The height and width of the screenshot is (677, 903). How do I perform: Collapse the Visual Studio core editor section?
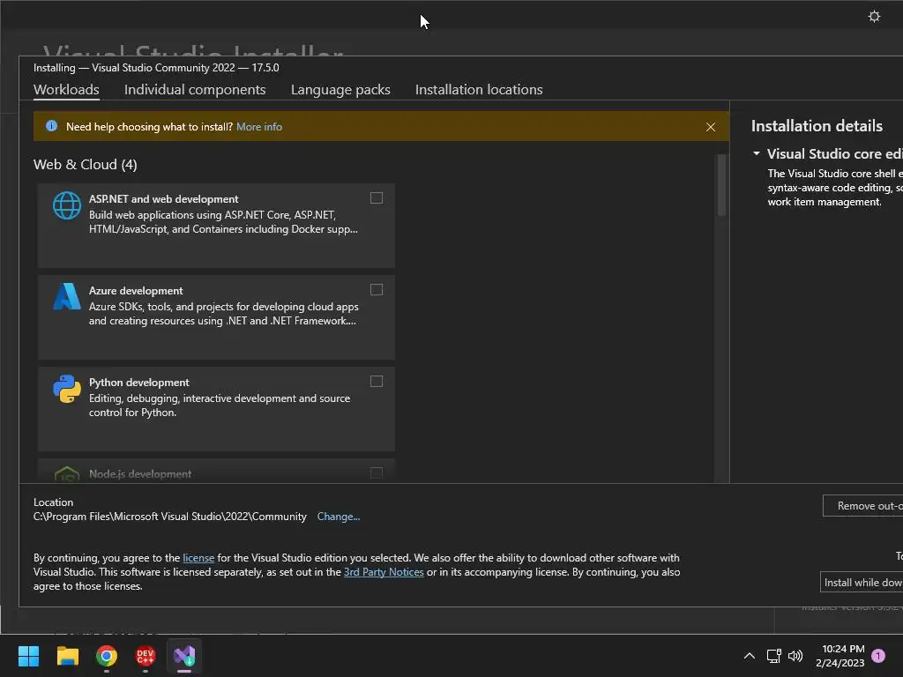[756, 153]
